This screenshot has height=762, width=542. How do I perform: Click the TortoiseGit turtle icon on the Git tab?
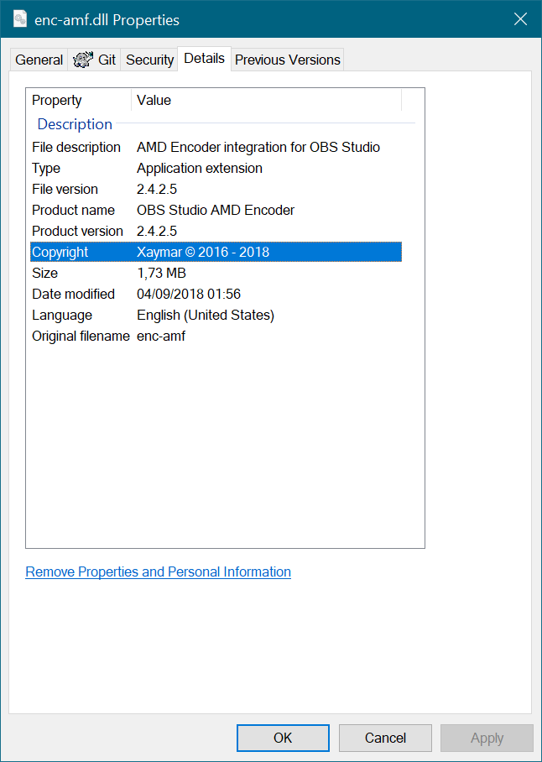click(x=82, y=59)
